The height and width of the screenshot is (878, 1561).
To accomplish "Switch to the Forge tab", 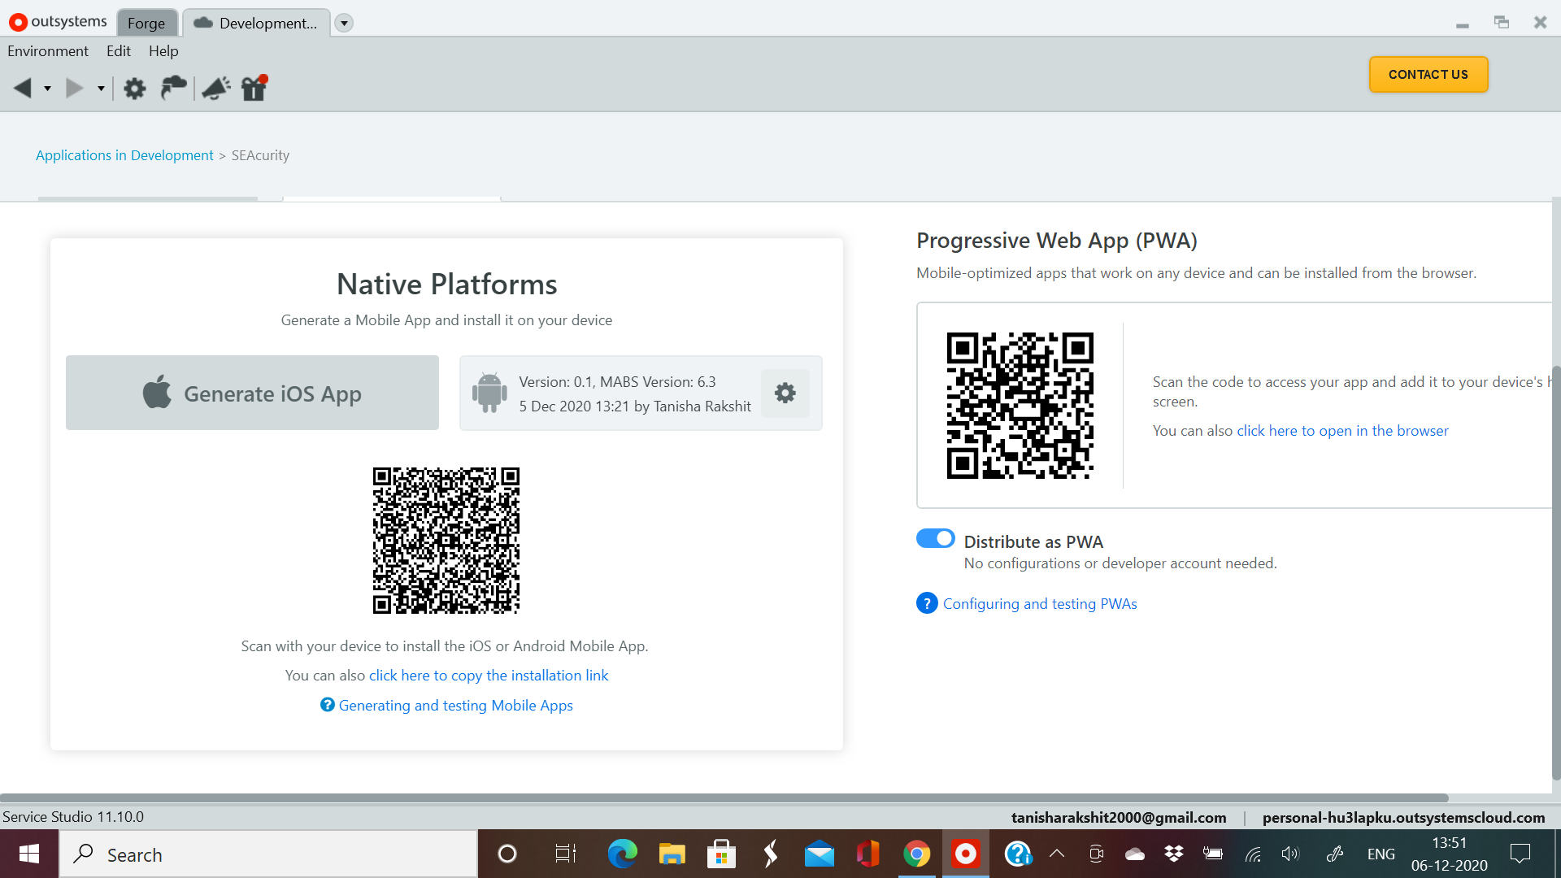I will (146, 23).
